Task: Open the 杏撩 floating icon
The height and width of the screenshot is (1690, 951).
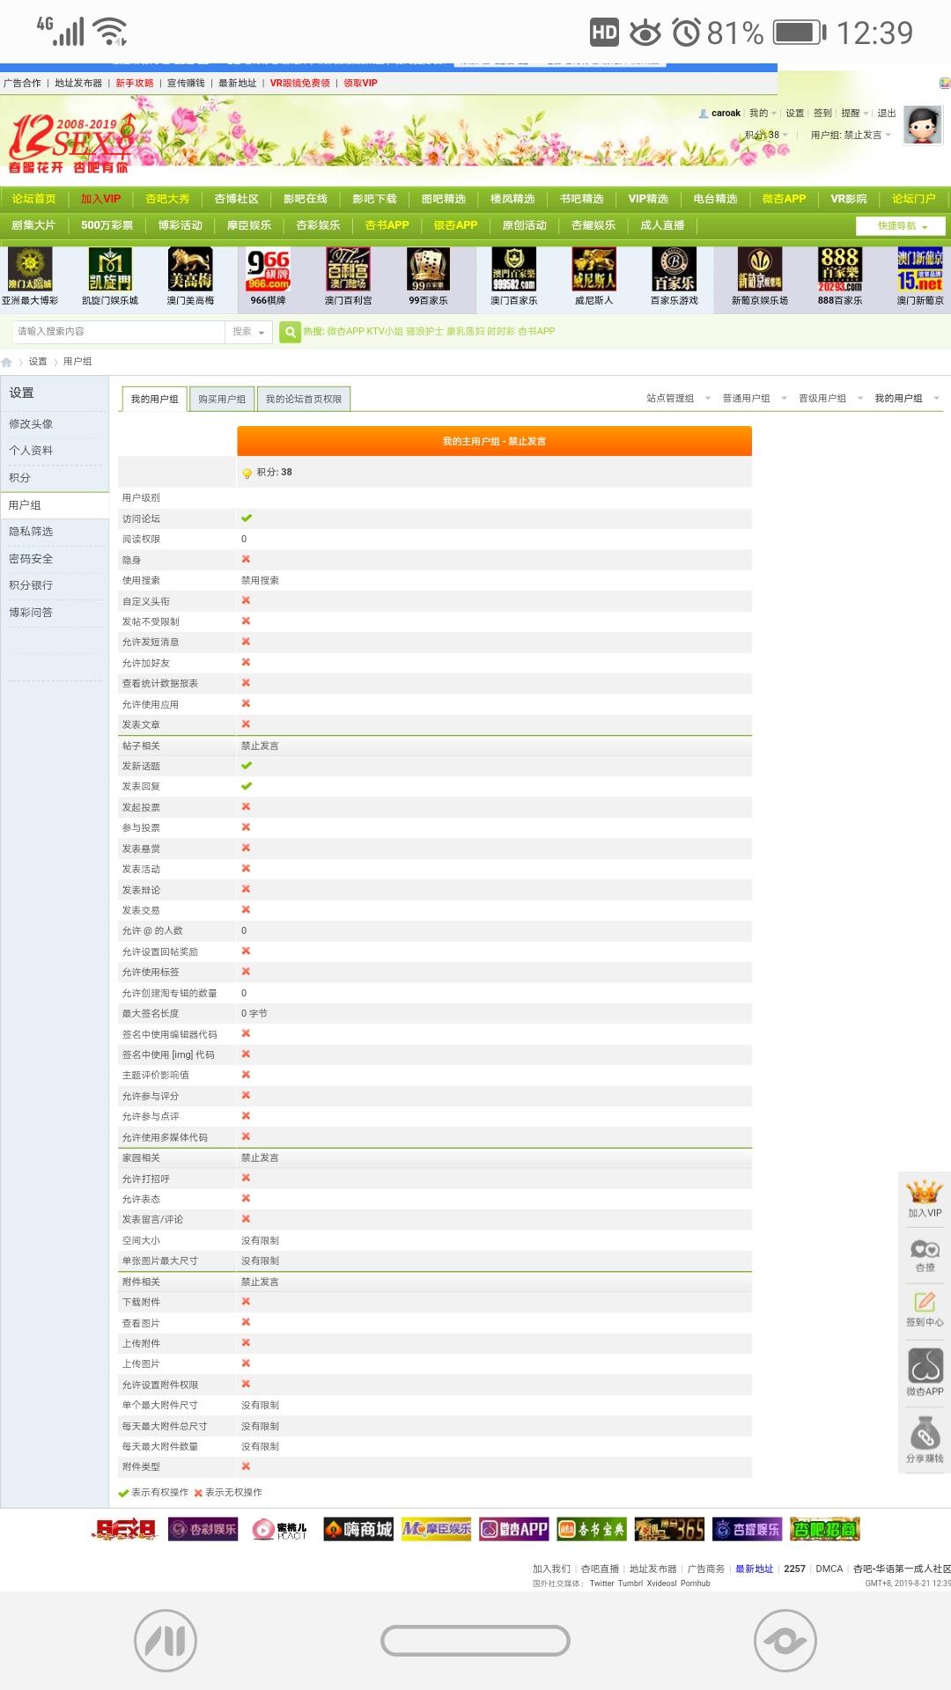Action: tap(925, 1255)
